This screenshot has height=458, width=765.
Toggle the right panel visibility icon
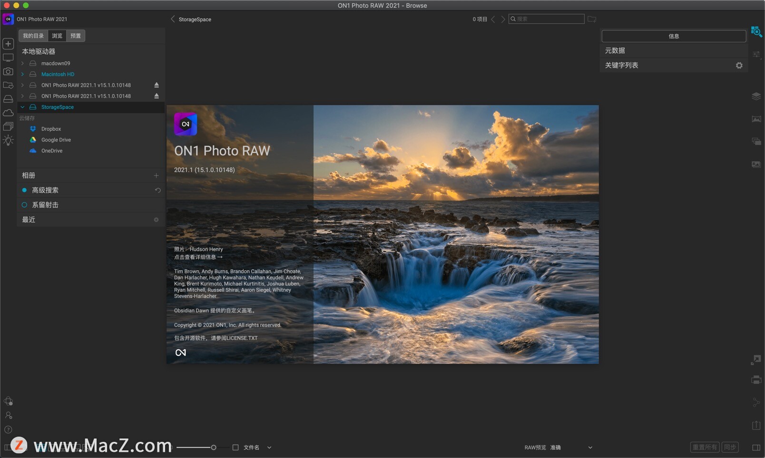tap(756, 447)
